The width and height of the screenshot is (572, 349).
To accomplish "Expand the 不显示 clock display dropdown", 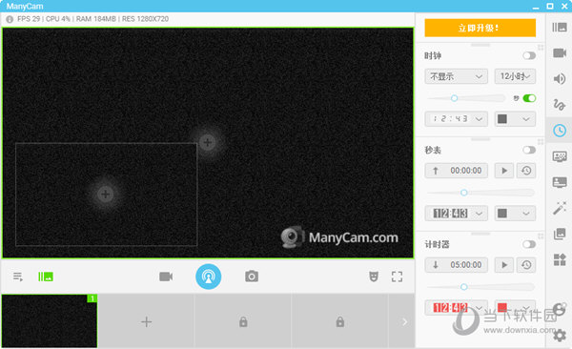I will coord(456,76).
